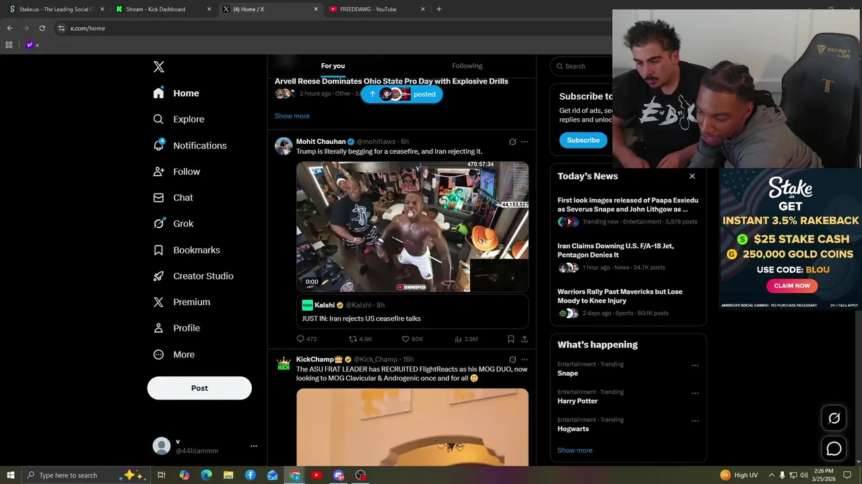
Task: Open Mohit Chauhan's profile avatar
Action: pos(284,146)
